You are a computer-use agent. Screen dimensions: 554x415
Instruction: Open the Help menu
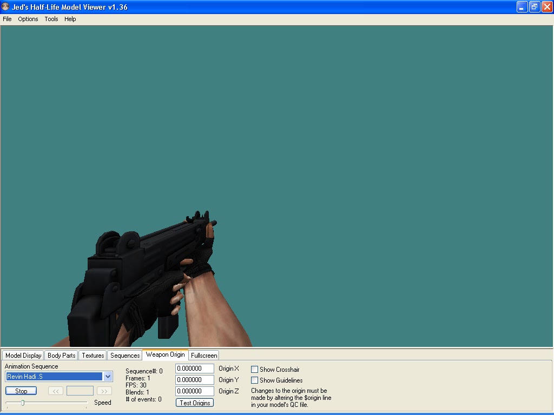[x=70, y=19]
